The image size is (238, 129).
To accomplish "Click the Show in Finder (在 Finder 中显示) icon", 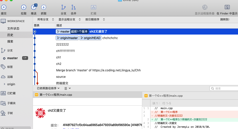I will (x=227, y=7).
